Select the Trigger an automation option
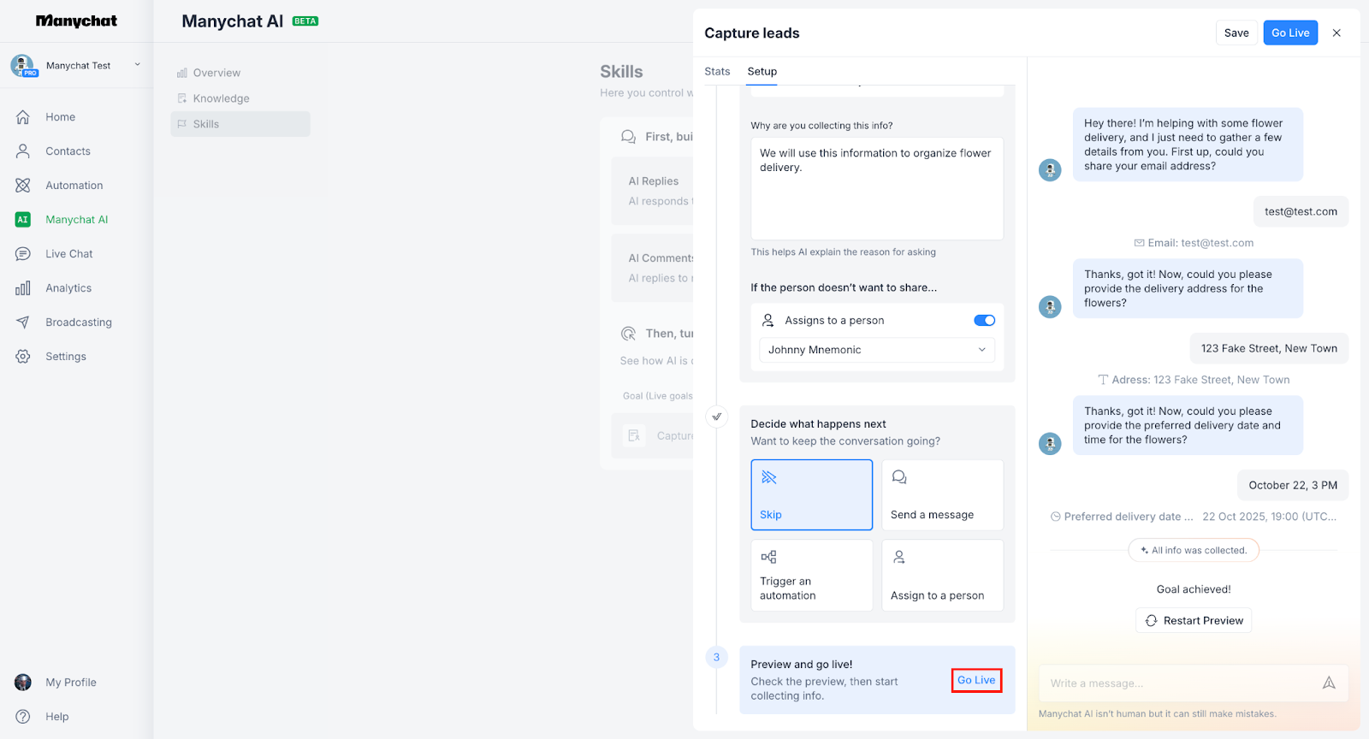The height and width of the screenshot is (739, 1369). click(811, 575)
